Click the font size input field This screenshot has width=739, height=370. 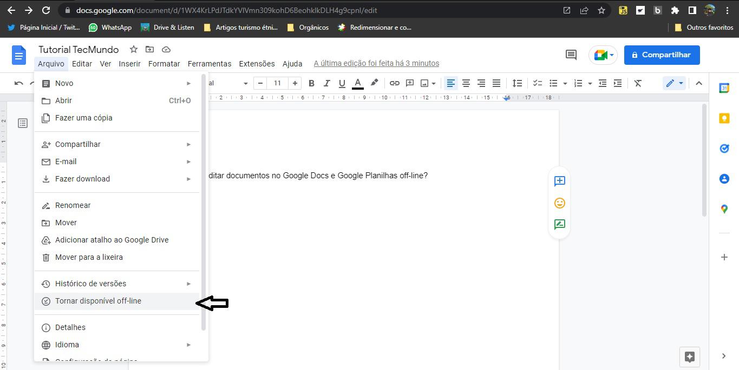click(x=277, y=83)
